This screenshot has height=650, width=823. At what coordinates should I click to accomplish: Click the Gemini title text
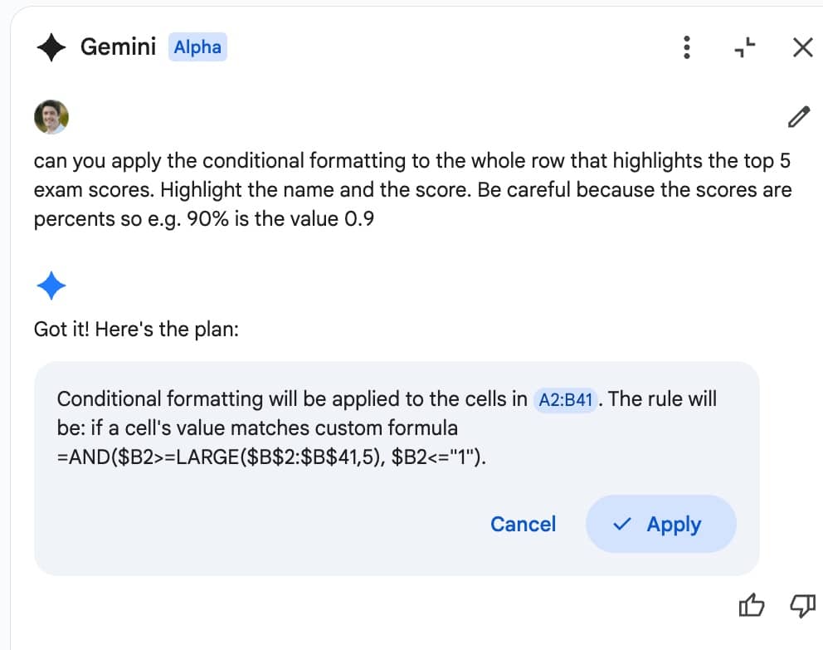(x=118, y=46)
